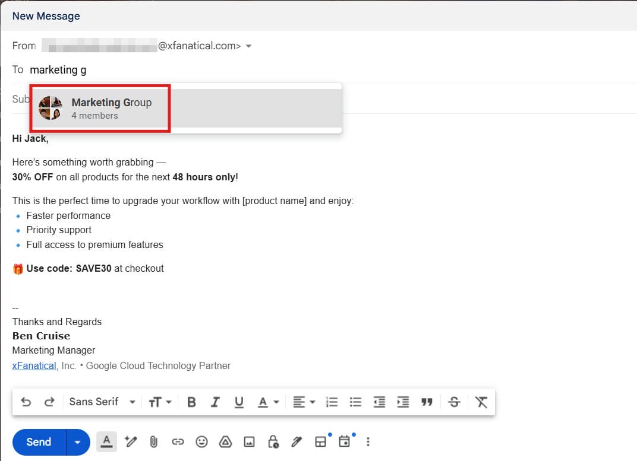
Task: Insert a file from Google Drive
Action: 225,441
